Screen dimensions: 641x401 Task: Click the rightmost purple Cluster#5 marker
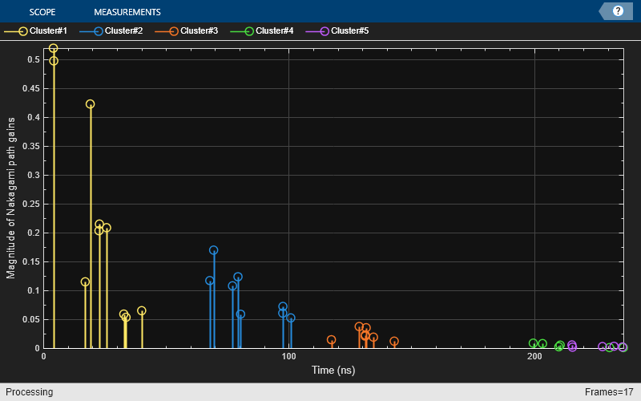(623, 347)
